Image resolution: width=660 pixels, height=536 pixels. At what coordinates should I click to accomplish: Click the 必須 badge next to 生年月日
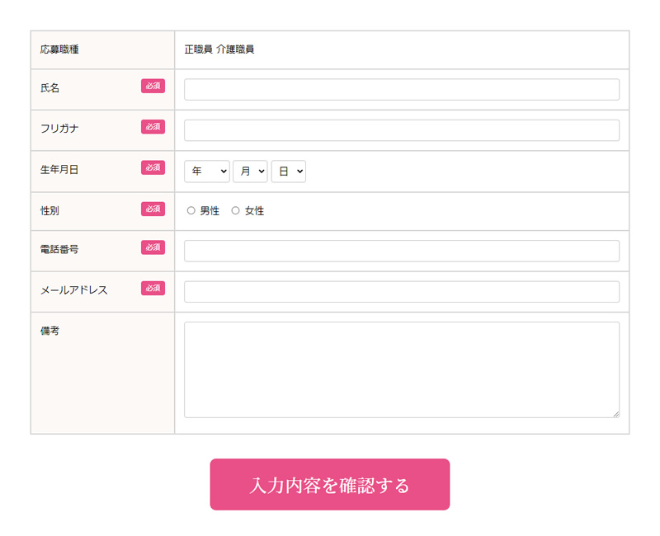point(153,167)
